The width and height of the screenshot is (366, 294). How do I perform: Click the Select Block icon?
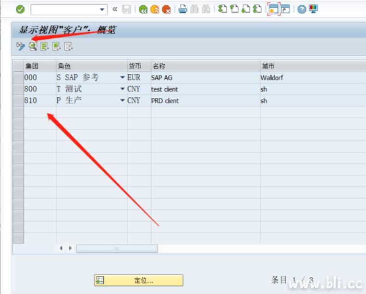point(57,47)
